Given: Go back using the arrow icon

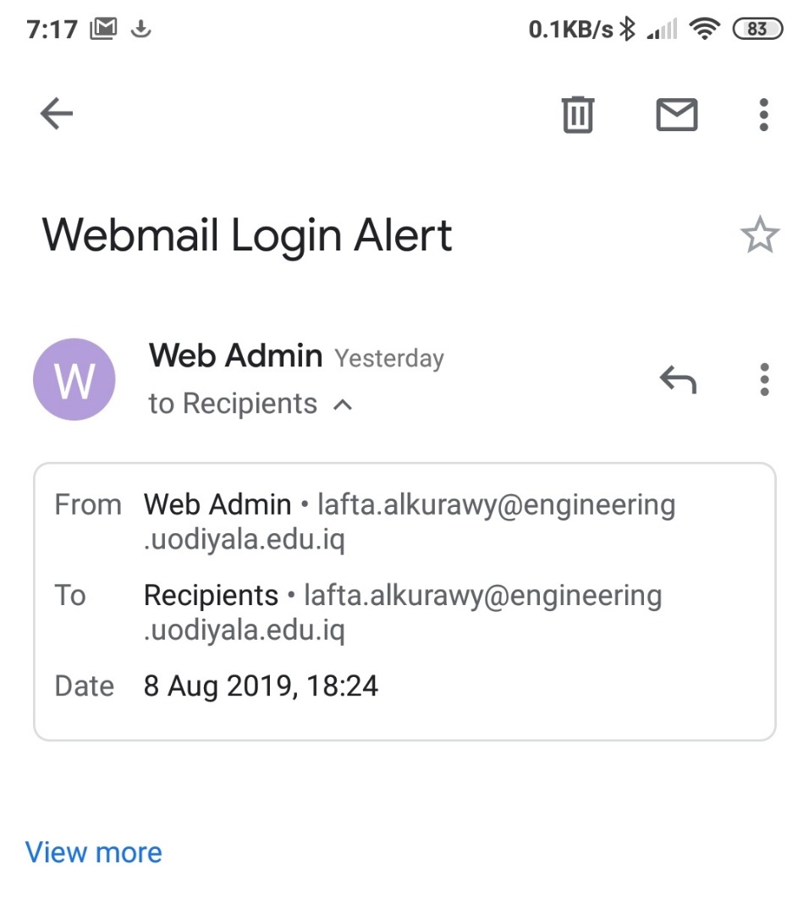Looking at the screenshot, I should [x=57, y=113].
